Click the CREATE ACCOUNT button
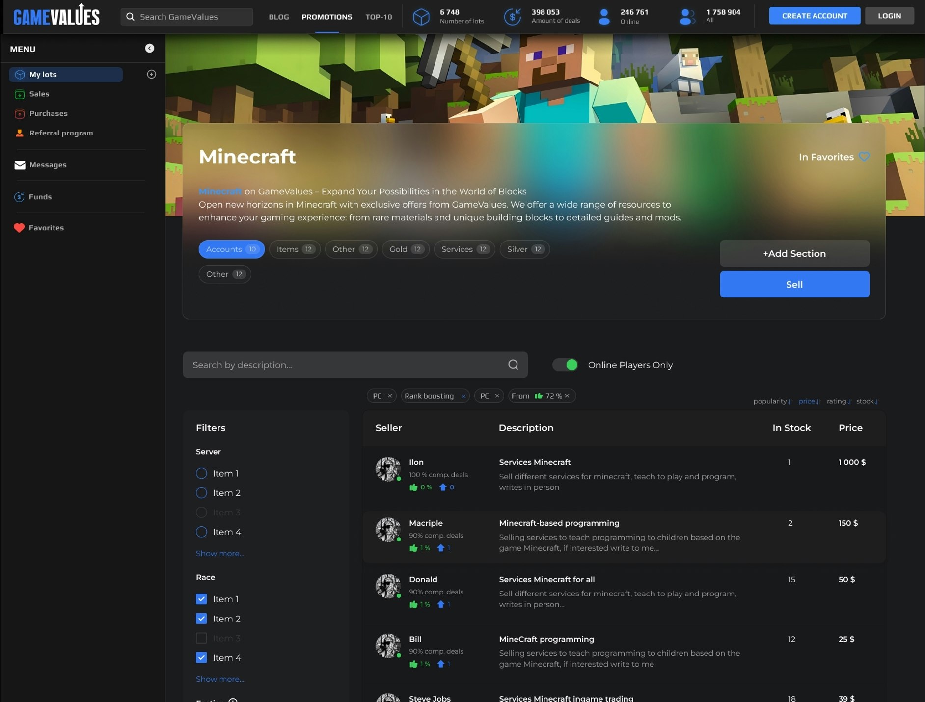Viewport: 925px width, 702px height. pyautogui.click(x=815, y=16)
